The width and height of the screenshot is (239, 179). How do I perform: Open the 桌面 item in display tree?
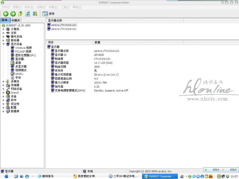click(x=18, y=63)
